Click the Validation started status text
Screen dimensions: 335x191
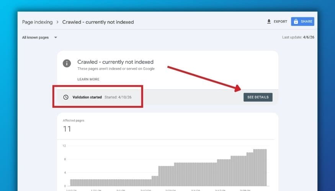(87, 97)
